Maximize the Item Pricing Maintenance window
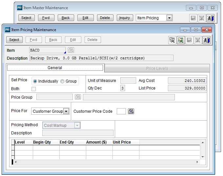Viewport: 223px width, 176px height. 196,30
